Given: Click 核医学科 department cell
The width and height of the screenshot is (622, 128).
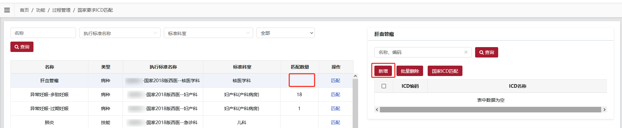Looking at the screenshot, I should coord(242,81).
